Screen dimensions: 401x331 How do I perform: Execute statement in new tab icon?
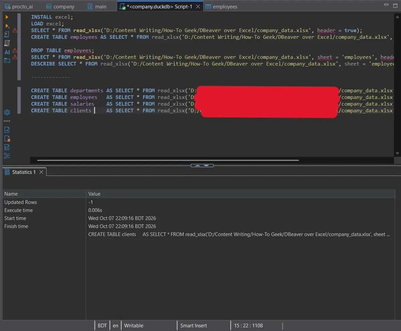[7, 26]
